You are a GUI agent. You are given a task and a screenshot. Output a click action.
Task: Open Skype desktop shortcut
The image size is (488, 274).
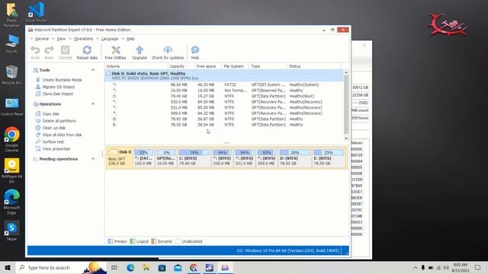click(x=12, y=231)
